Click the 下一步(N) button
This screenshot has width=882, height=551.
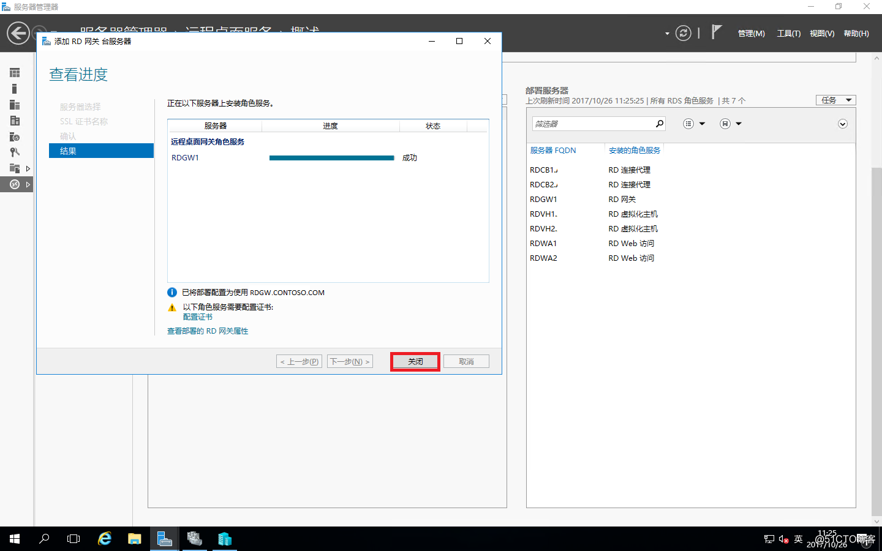(x=350, y=362)
